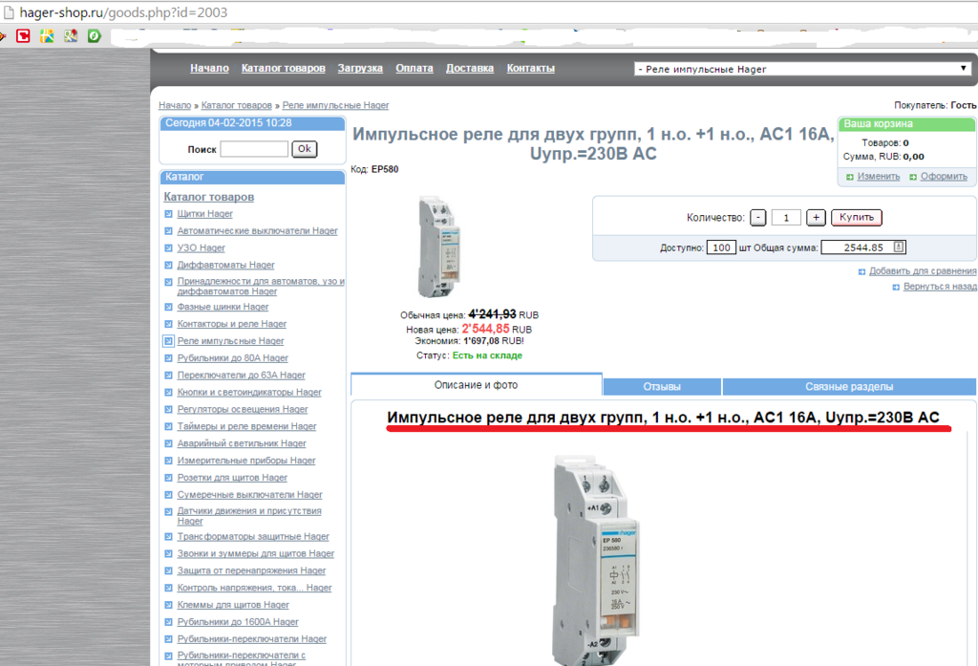Image resolution: width=978 pixels, height=666 pixels.
Task: Open Оплата in the top menu
Action: coord(415,68)
